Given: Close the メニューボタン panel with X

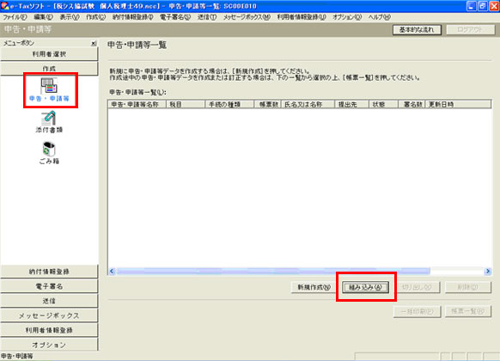Looking at the screenshot, I should point(94,43).
